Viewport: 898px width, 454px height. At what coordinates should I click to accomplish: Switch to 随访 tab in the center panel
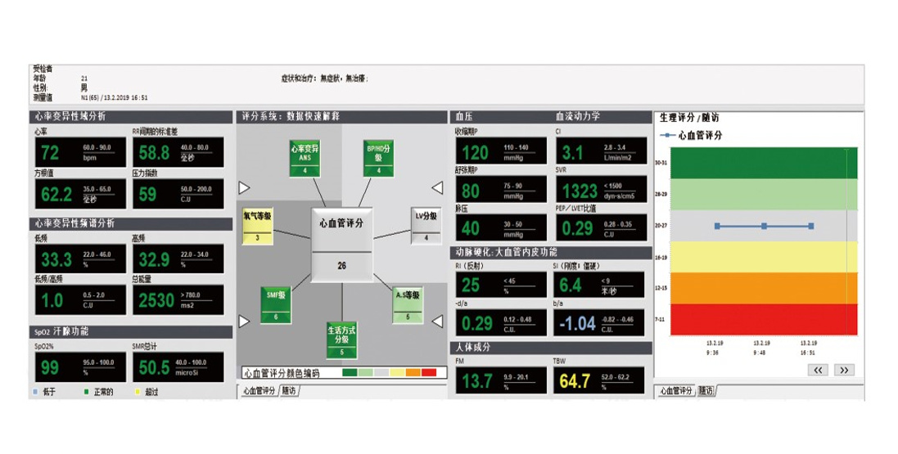coord(289,391)
